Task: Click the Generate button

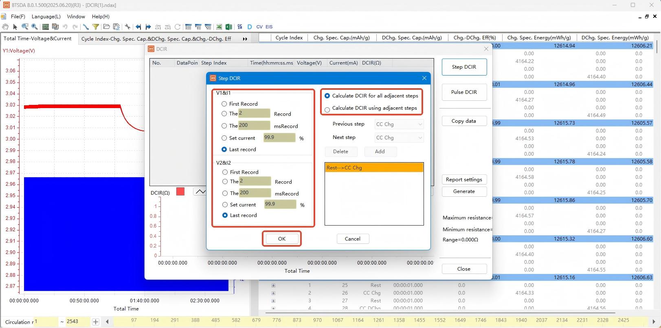Action: (x=464, y=191)
